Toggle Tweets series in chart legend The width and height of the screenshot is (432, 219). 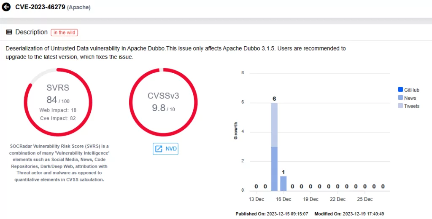tap(409, 106)
